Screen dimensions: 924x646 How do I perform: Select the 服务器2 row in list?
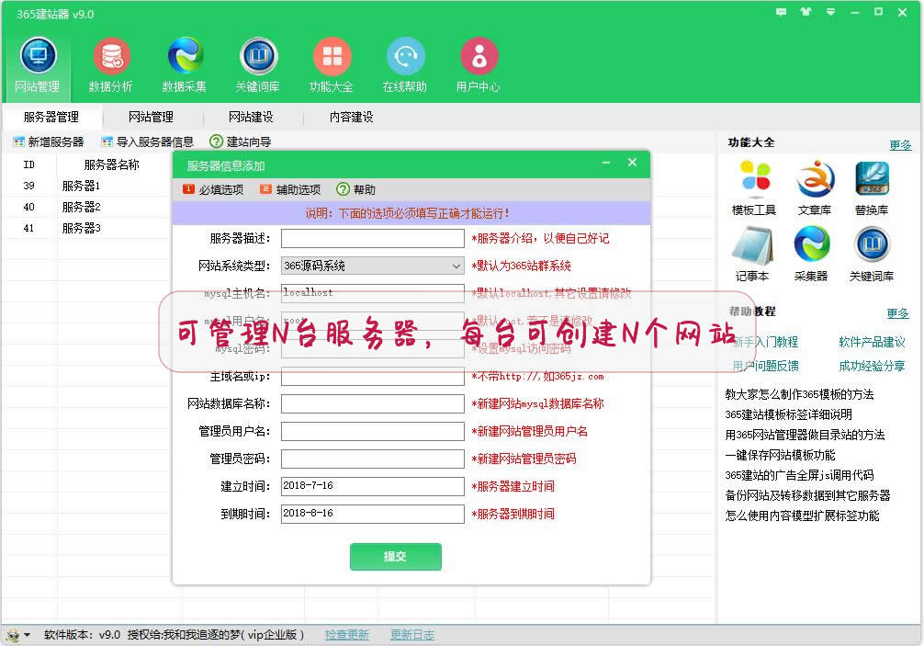point(81,207)
